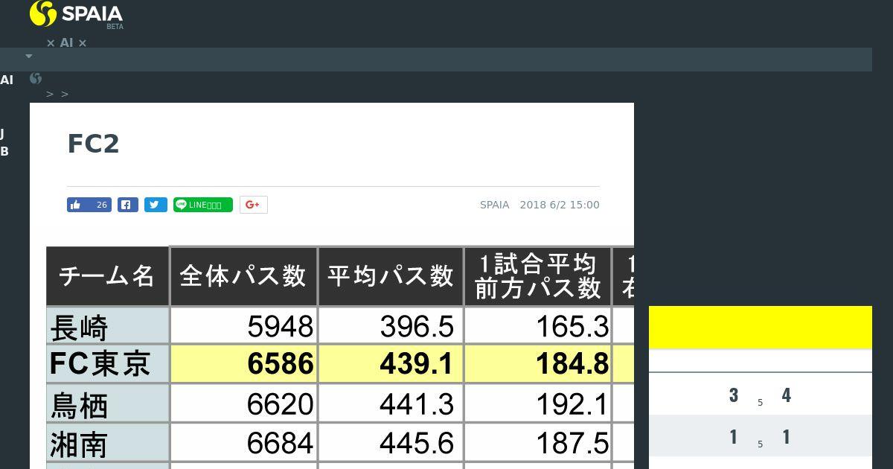893x469 pixels.
Task: Click the score row showing 3 and 4
Action: pyautogui.click(x=761, y=395)
